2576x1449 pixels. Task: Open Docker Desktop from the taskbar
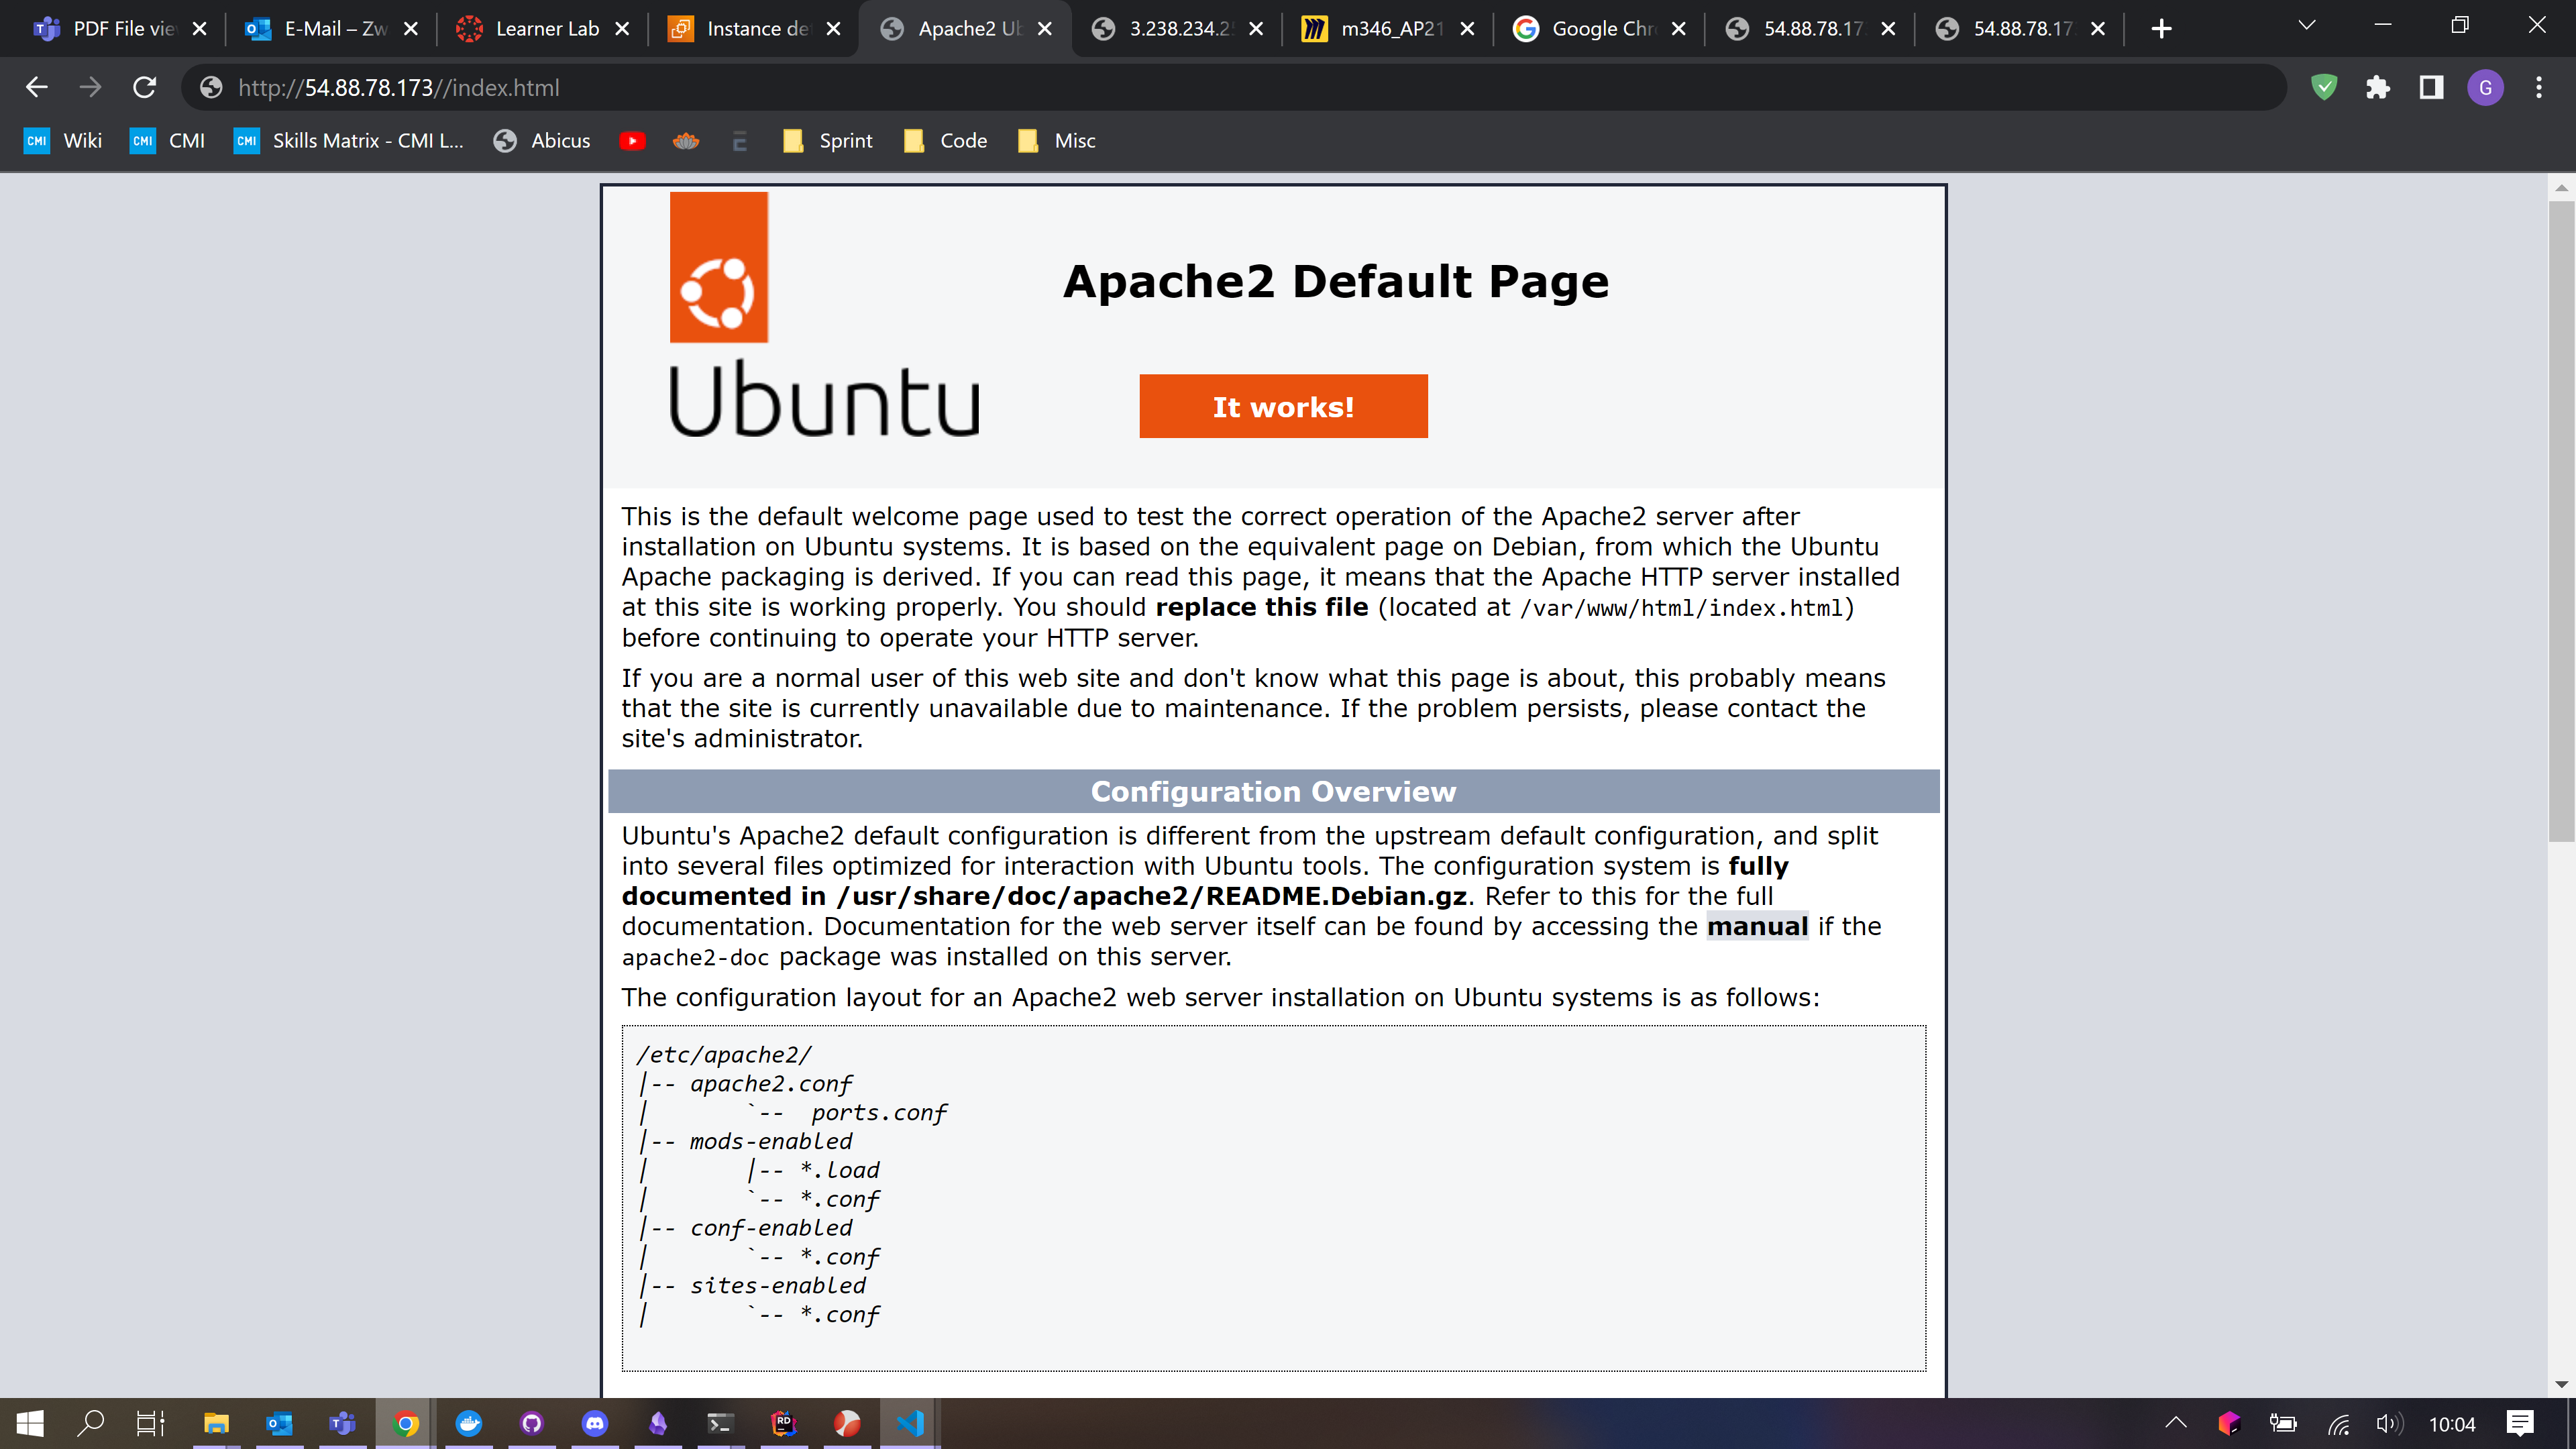click(x=469, y=1423)
